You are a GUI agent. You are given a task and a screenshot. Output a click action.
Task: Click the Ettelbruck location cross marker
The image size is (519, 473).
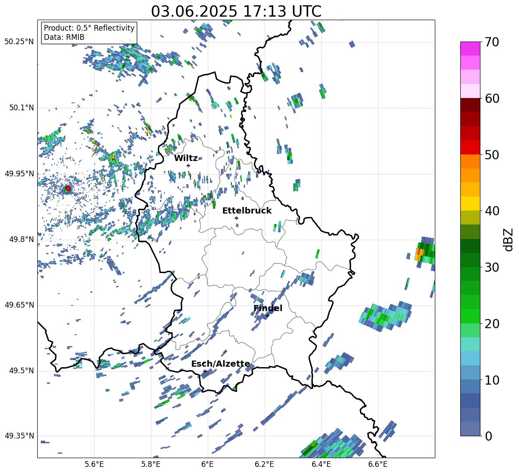pos(236,218)
